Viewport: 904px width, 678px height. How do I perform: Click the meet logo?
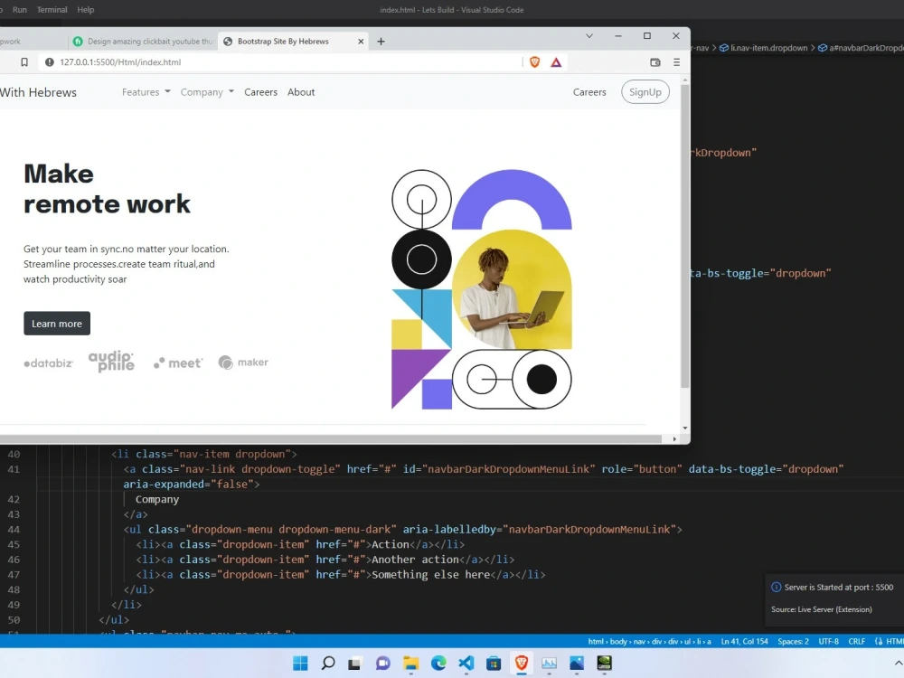178,363
